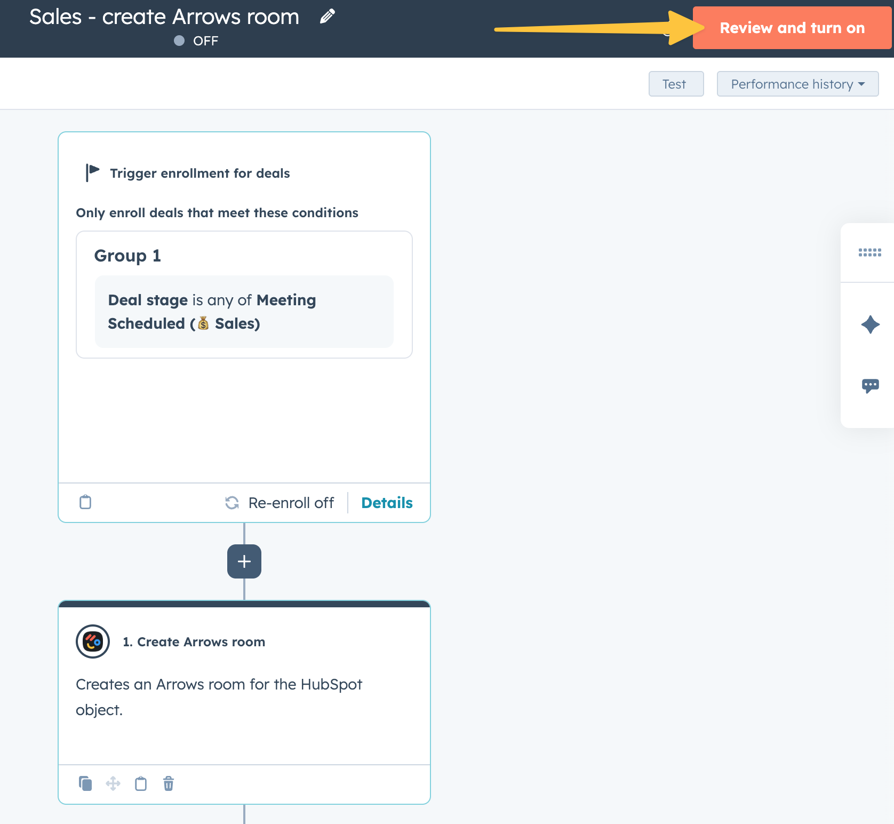Open the Deal stage condition filter
Viewport: 894px width, 824px height.
coord(244,312)
